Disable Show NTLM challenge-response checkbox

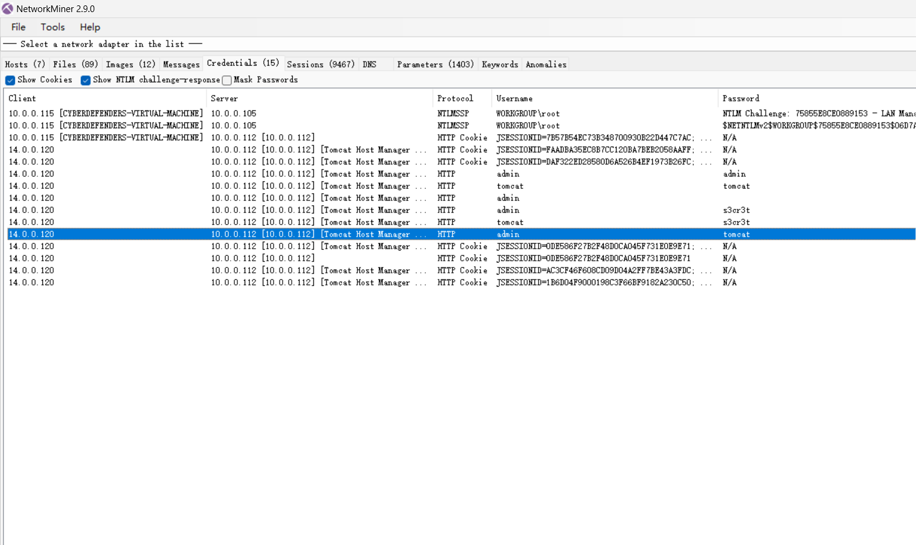click(x=86, y=80)
